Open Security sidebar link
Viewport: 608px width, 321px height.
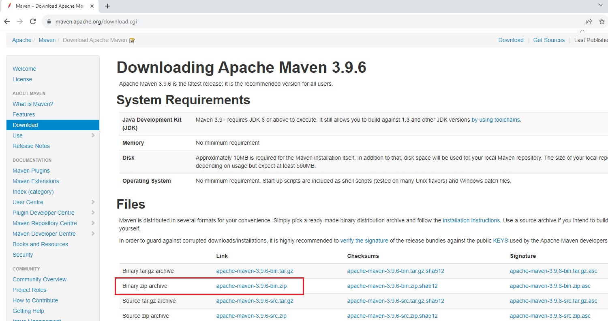pos(23,255)
